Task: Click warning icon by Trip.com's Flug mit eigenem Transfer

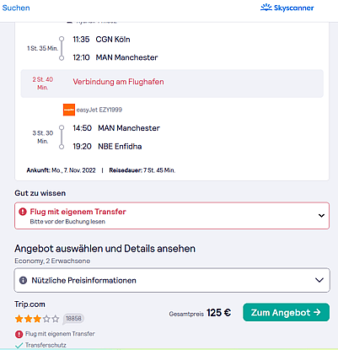Action: click(x=19, y=334)
